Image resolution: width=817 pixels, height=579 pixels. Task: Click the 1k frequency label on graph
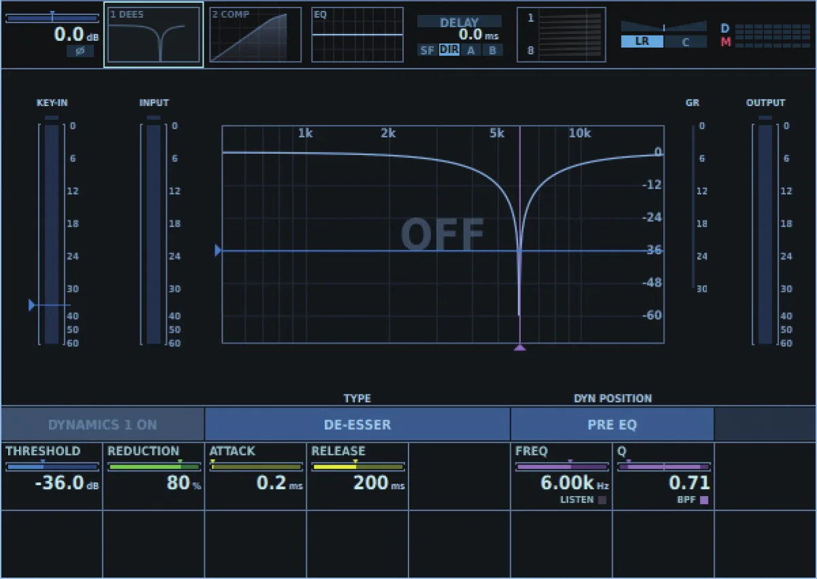[306, 133]
